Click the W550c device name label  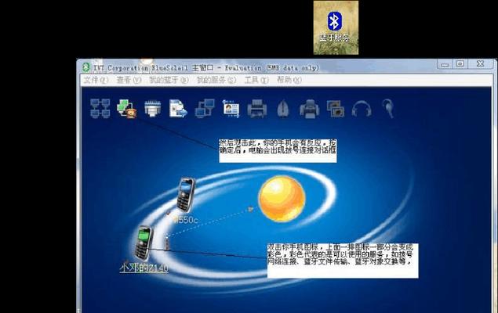tap(186, 220)
